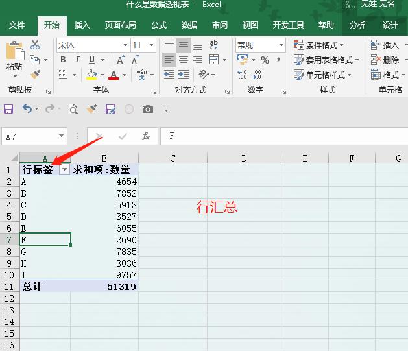Toggle Bold formatting

(x=63, y=60)
